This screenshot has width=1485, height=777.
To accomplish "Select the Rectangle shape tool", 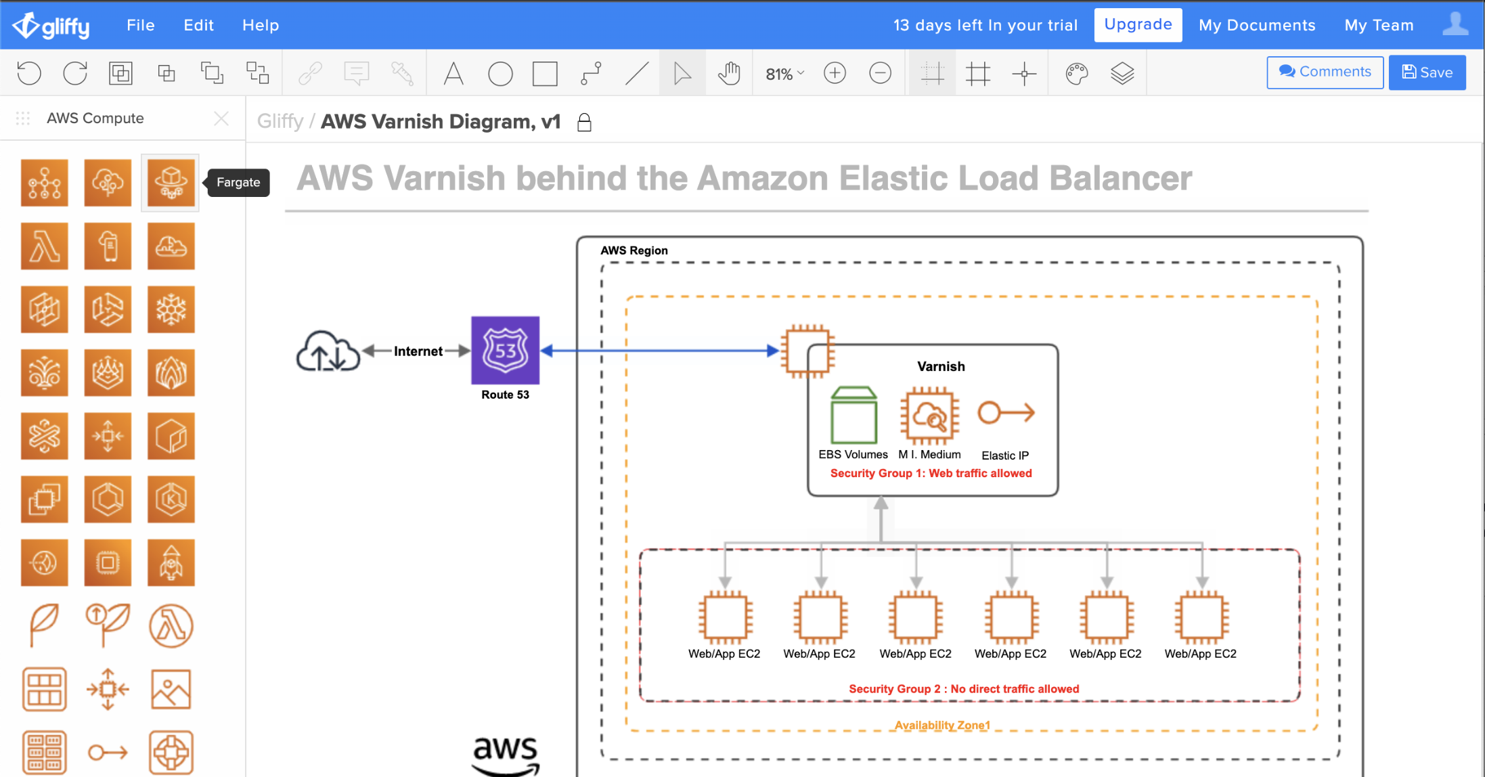I will point(545,73).
